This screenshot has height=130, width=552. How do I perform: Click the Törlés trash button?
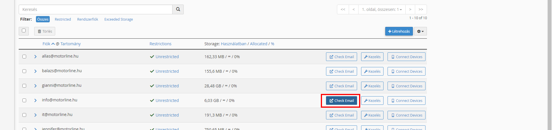coord(45,31)
